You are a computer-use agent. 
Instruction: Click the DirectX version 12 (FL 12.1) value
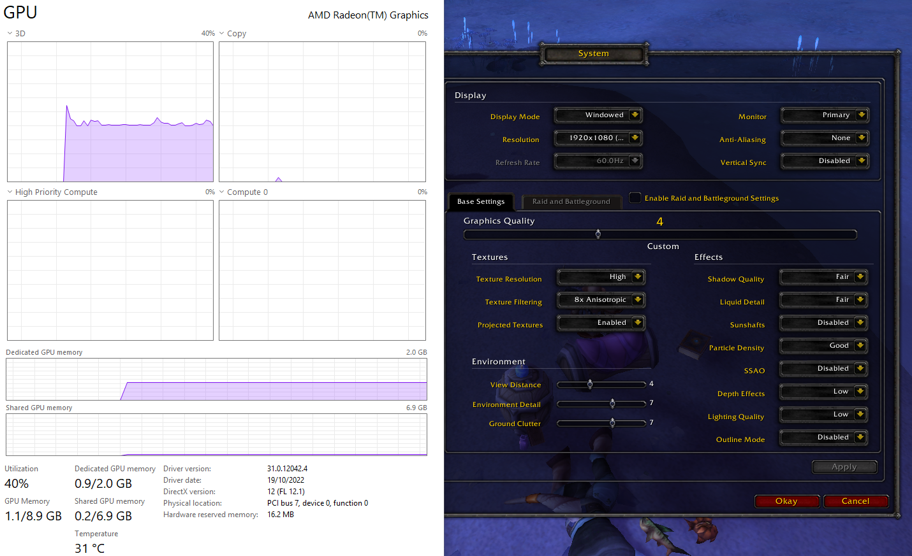click(x=286, y=492)
